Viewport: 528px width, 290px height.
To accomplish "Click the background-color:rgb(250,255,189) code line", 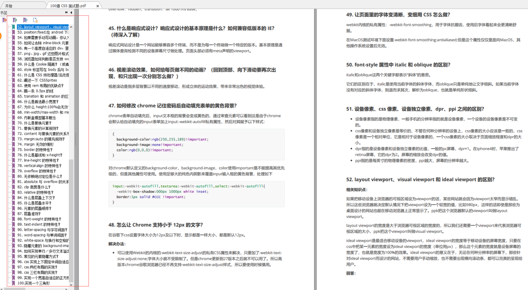I will 162,139.
